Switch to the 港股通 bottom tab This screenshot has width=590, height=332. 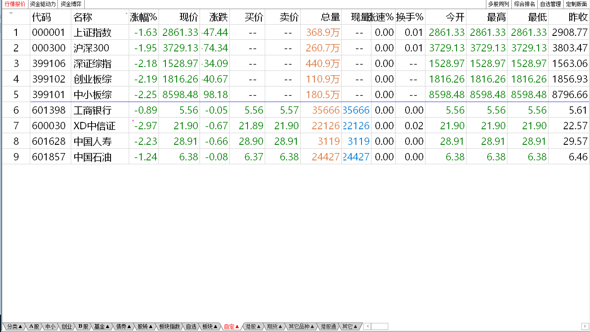[328, 326]
